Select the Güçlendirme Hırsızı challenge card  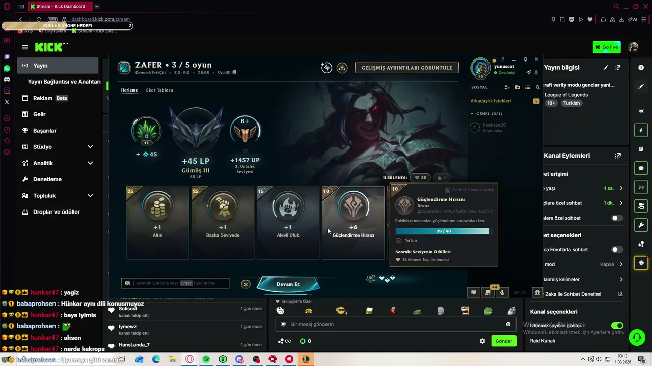click(353, 223)
